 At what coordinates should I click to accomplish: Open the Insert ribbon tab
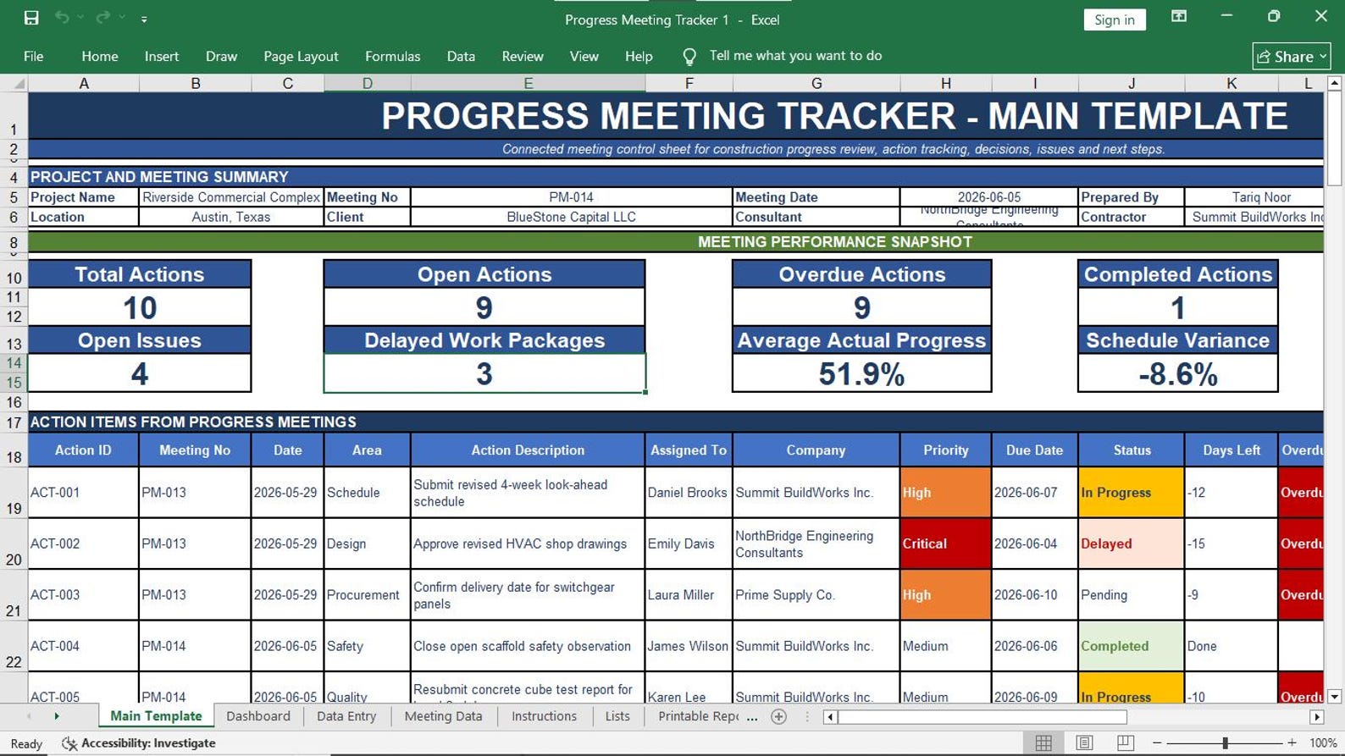click(x=162, y=57)
